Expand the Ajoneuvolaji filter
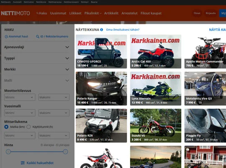The width and height of the screenshot is (226, 168). [x=36, y=47]
